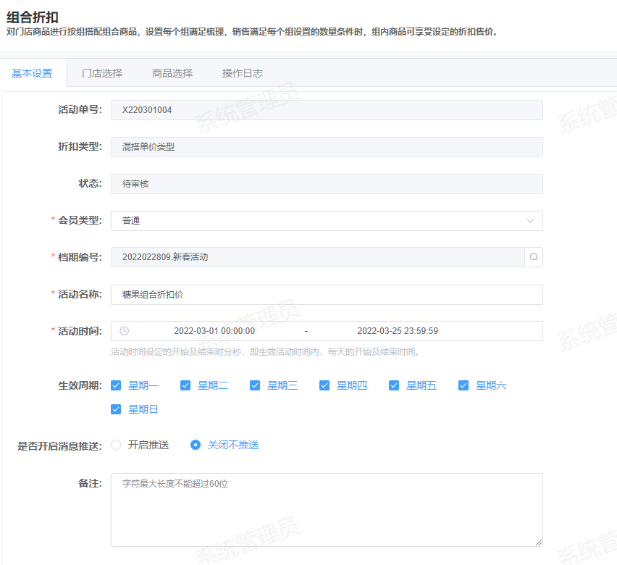
Task: Switch to the 基本设置 tab
Action: (x=33, y=73)
